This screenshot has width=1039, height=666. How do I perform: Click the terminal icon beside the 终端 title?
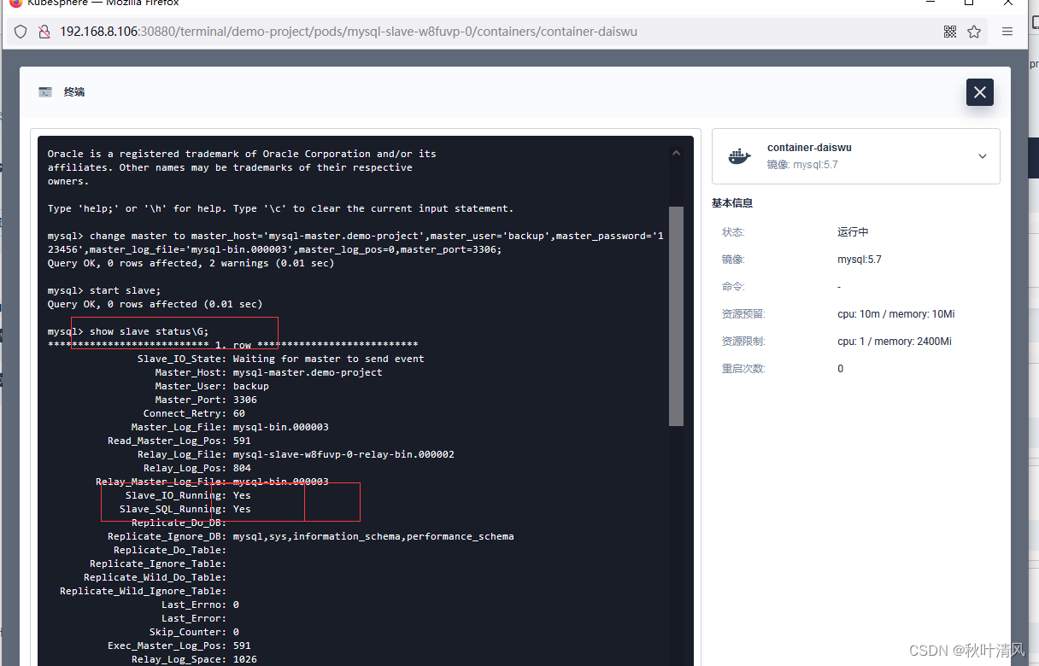click(44, 91)
